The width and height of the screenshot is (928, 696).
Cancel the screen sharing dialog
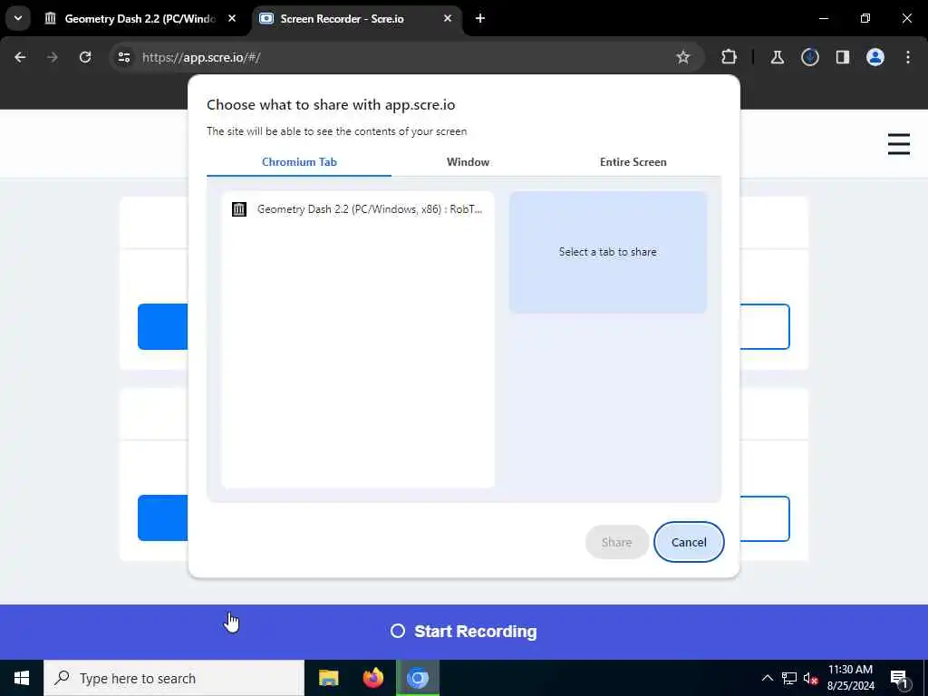click(689, 542)
